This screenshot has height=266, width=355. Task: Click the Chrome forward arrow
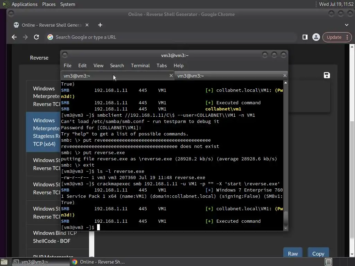(25, 37)
